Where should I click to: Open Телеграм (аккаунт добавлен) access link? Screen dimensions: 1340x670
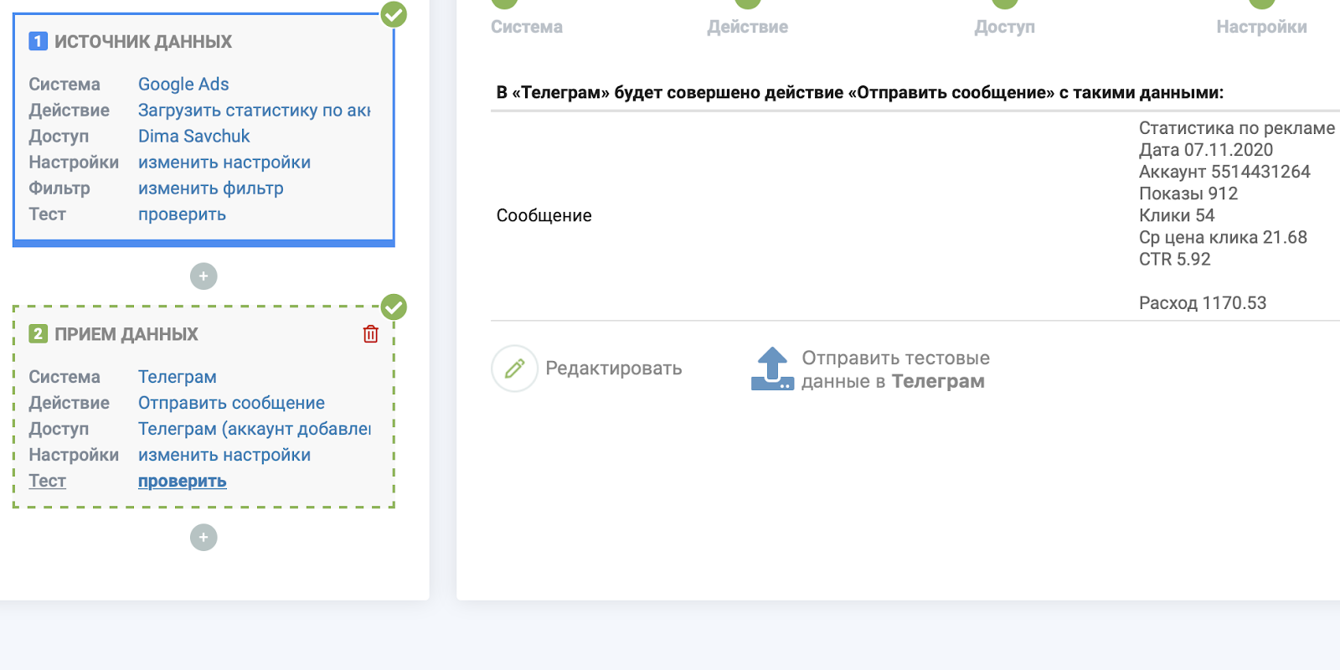click(254, 429)
